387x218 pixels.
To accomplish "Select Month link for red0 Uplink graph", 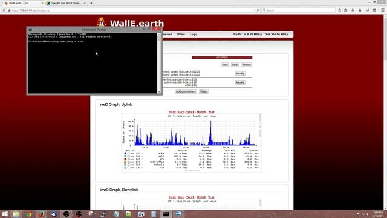I will click(201, 112).
